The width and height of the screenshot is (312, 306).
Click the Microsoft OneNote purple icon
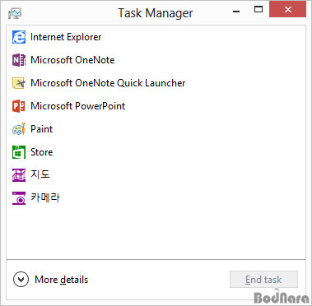19,60
